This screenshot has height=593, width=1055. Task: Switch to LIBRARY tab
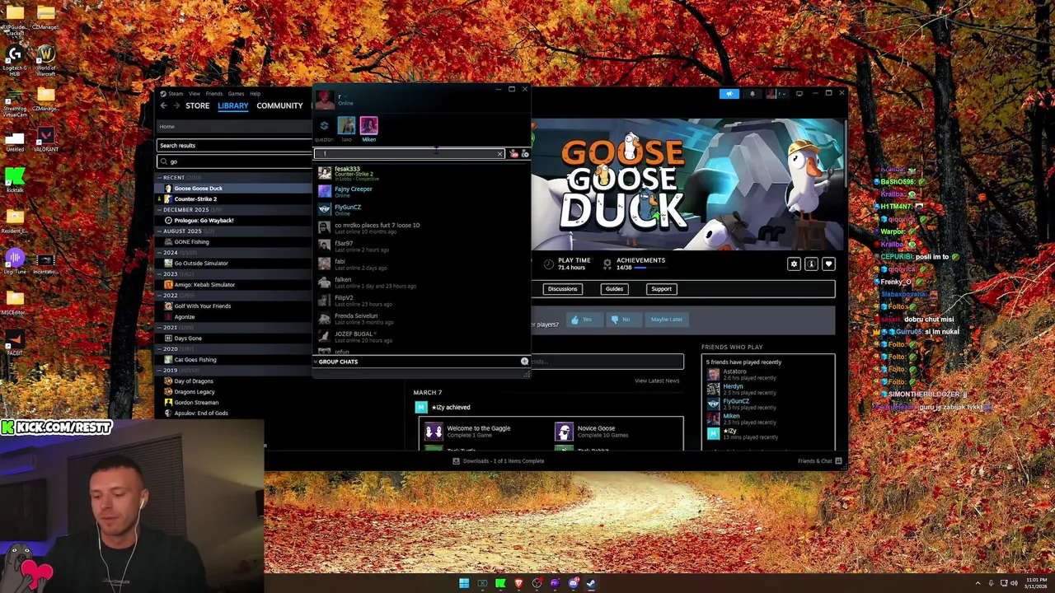click(x=233, y=105)
